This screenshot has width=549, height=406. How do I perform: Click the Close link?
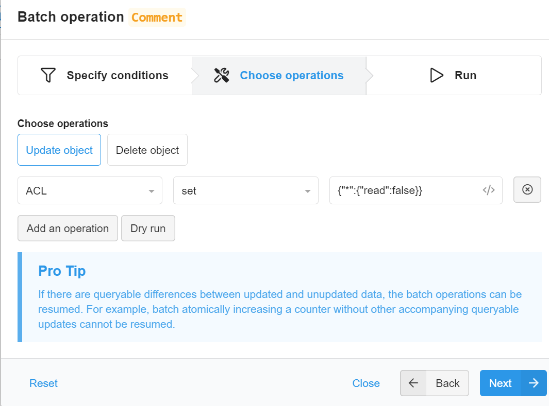366,383
